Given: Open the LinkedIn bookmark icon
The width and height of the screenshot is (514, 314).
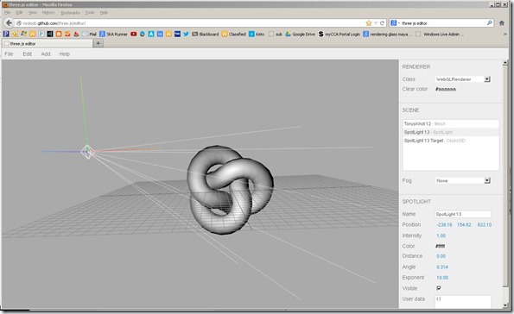Looking at the screenshot, I should 160,34.
